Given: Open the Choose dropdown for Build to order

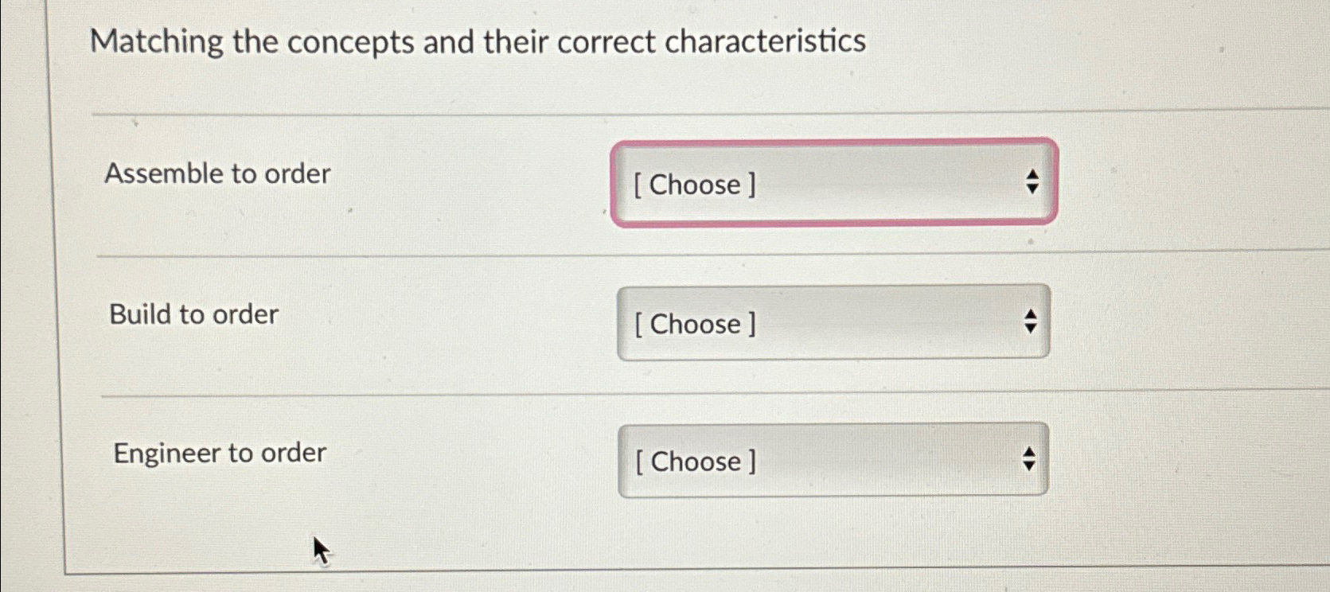Looking at the screenshot, I should pyautogui.click(x=832, y=323).
